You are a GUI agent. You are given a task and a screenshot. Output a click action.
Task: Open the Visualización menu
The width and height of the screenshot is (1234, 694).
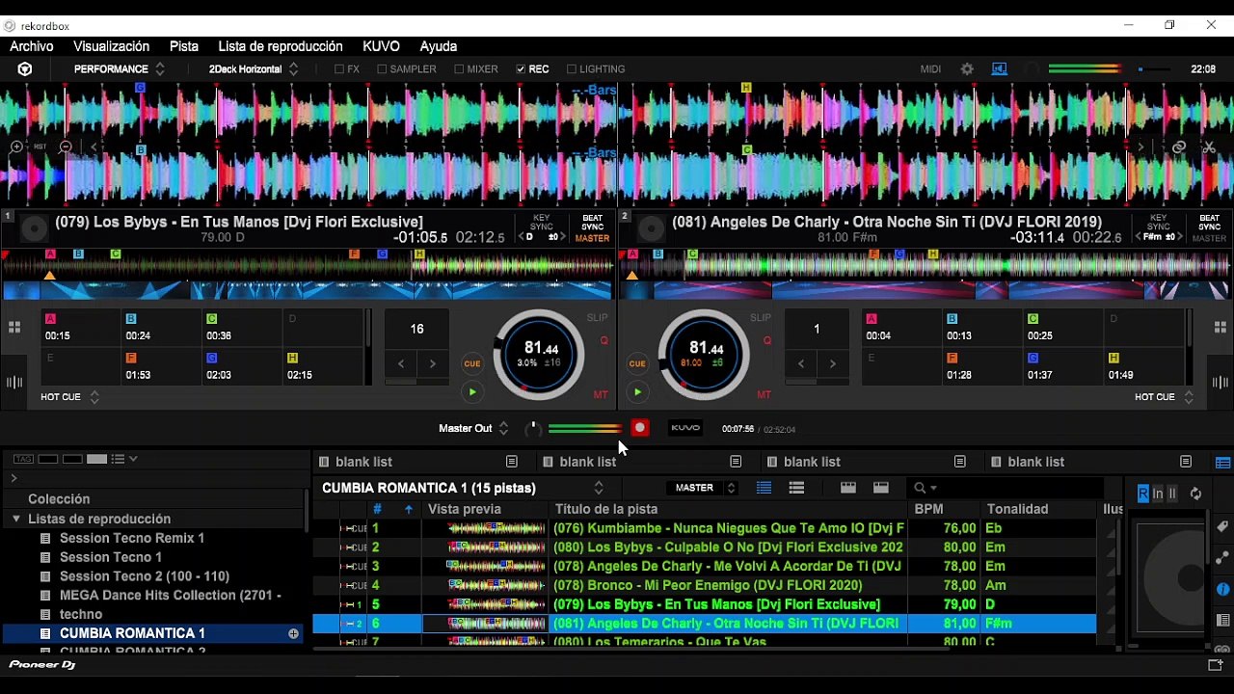coord(111,46)
